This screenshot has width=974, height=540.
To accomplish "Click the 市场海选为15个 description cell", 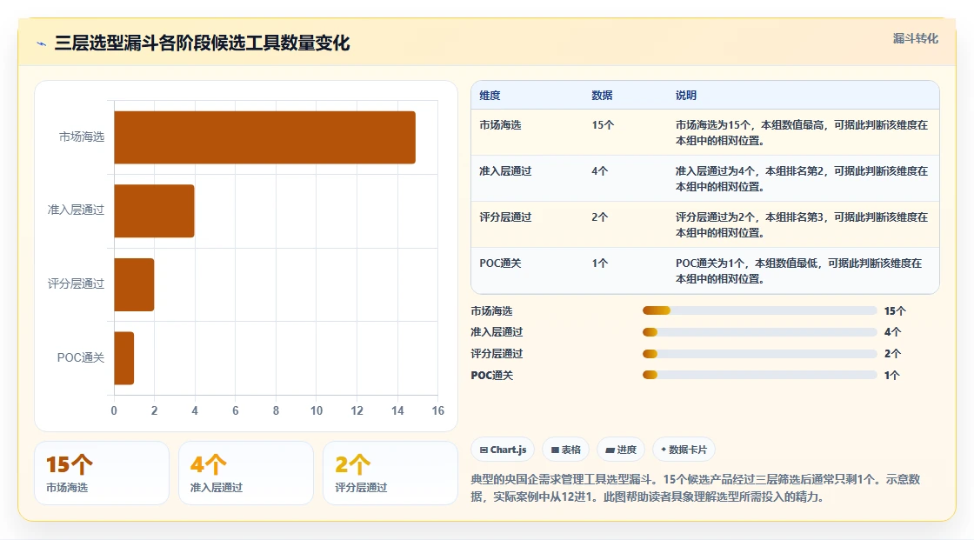I will [x=802, y=132].
